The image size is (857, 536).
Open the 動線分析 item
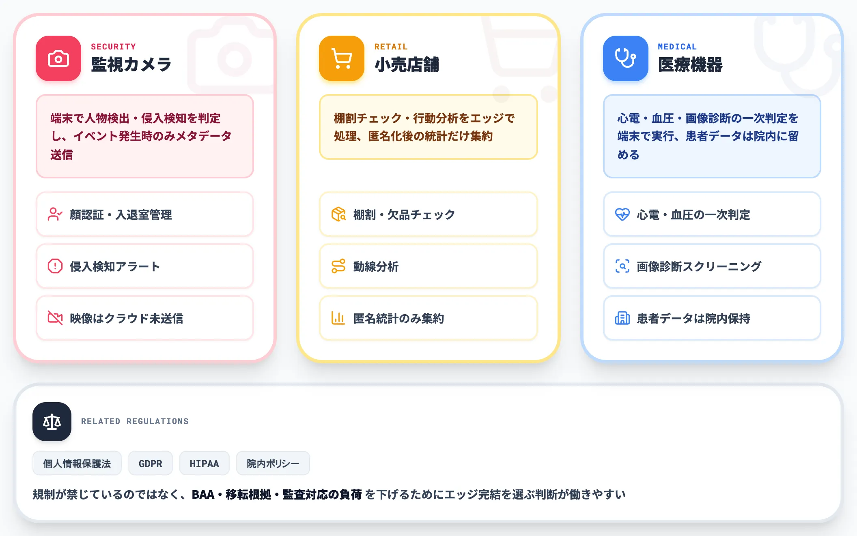(428, 266)
